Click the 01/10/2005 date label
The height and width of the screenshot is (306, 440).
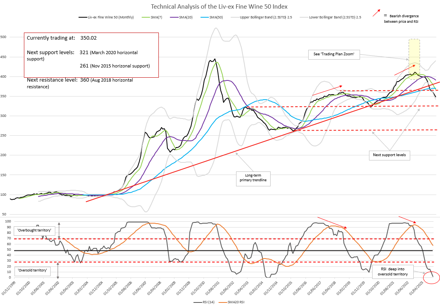[110, 288]
